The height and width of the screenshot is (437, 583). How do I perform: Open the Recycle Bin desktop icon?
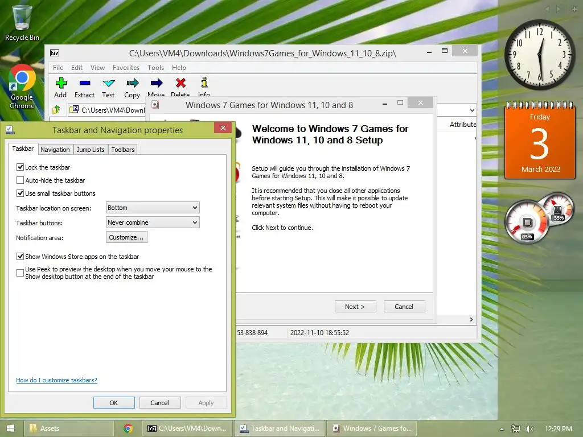click(x=22, y=22)
